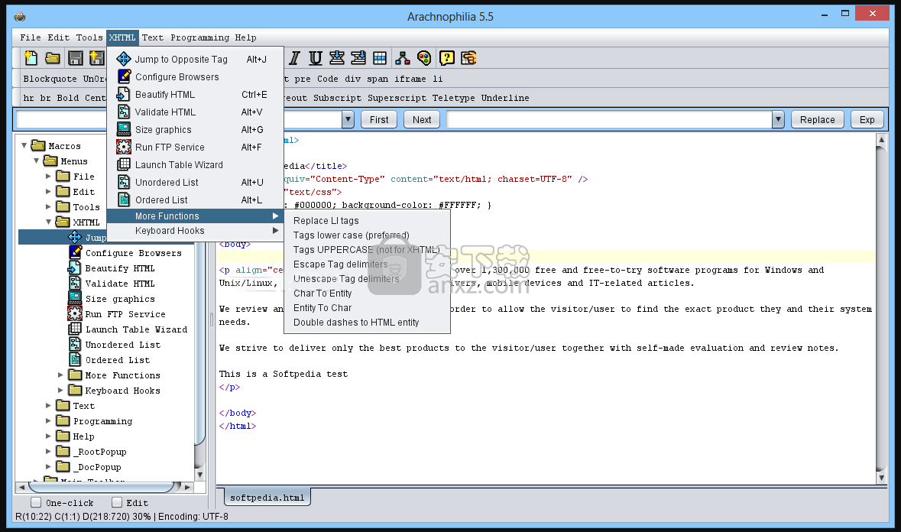Choose Replace LI tags from the submenu

(367, 221)
